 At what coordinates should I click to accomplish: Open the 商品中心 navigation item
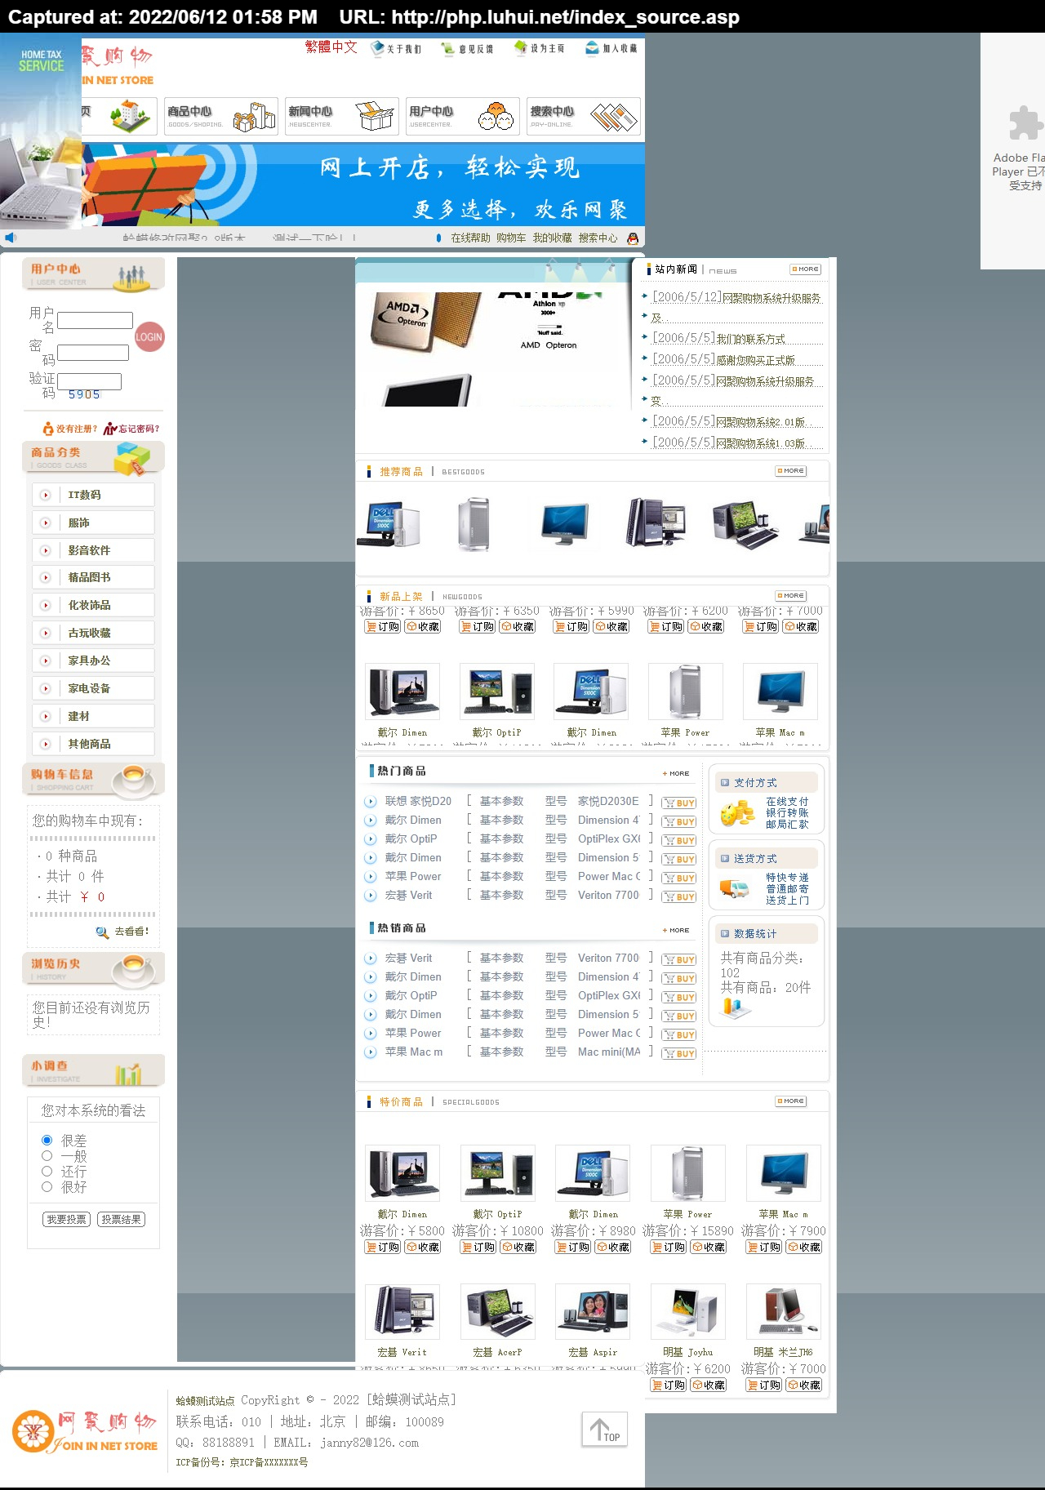221,116
